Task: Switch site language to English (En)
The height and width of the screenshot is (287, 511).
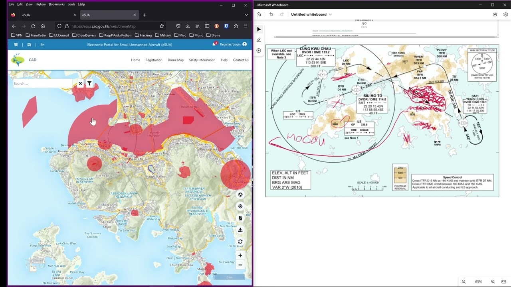Action: point(42,45)
